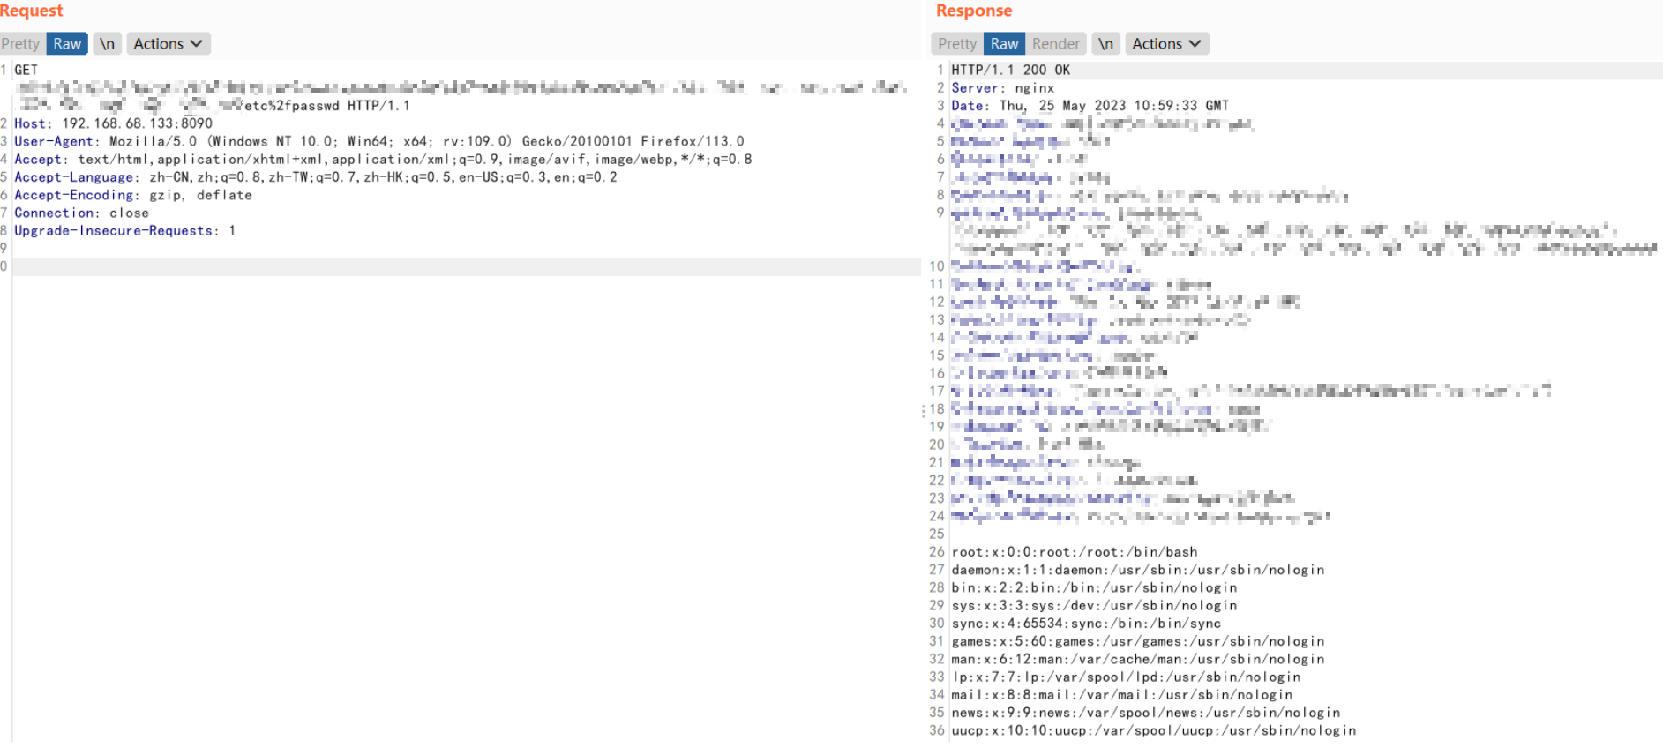Open the Actions dropdown in Request panel
Image resolution: width=1663 pixels, height=755 pixels.
point(169,44)
